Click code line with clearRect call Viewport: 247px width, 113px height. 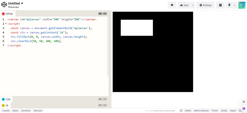click(x=36, y=41)
